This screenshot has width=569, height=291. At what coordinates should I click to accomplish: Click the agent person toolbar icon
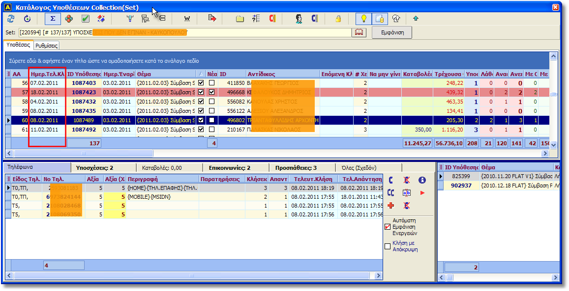click(299, 19)
